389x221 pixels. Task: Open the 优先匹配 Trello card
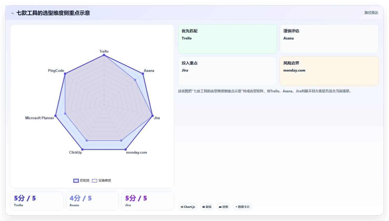click(x=228, y=39)
